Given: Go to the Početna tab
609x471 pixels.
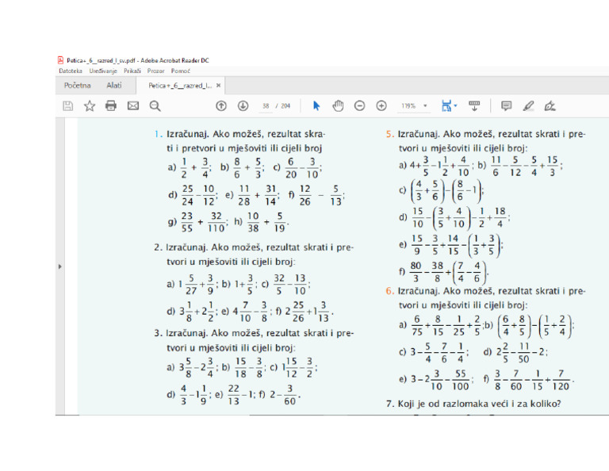Looking at the screenshot, I should (78, 85).
